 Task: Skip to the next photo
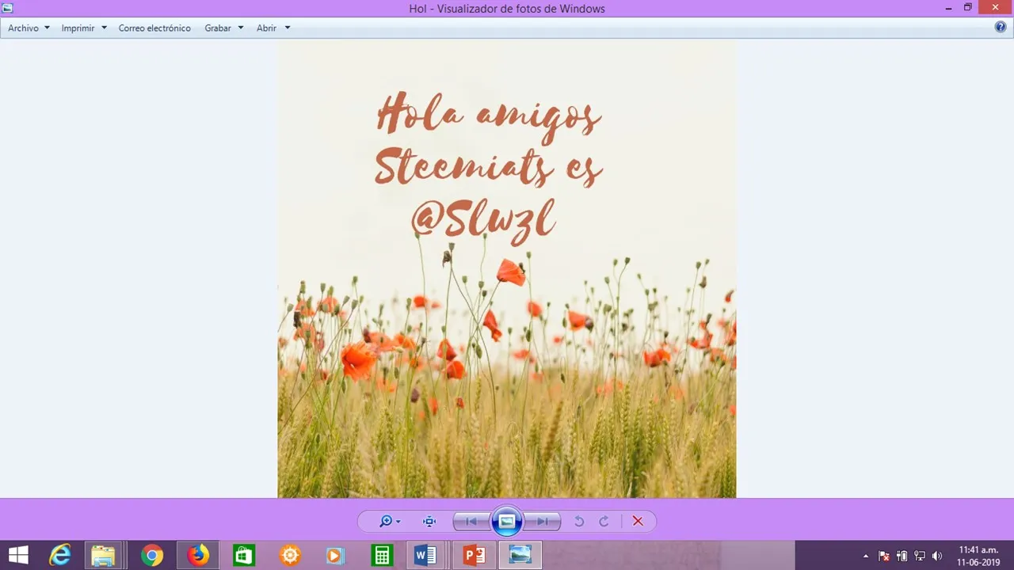[543, 521]
